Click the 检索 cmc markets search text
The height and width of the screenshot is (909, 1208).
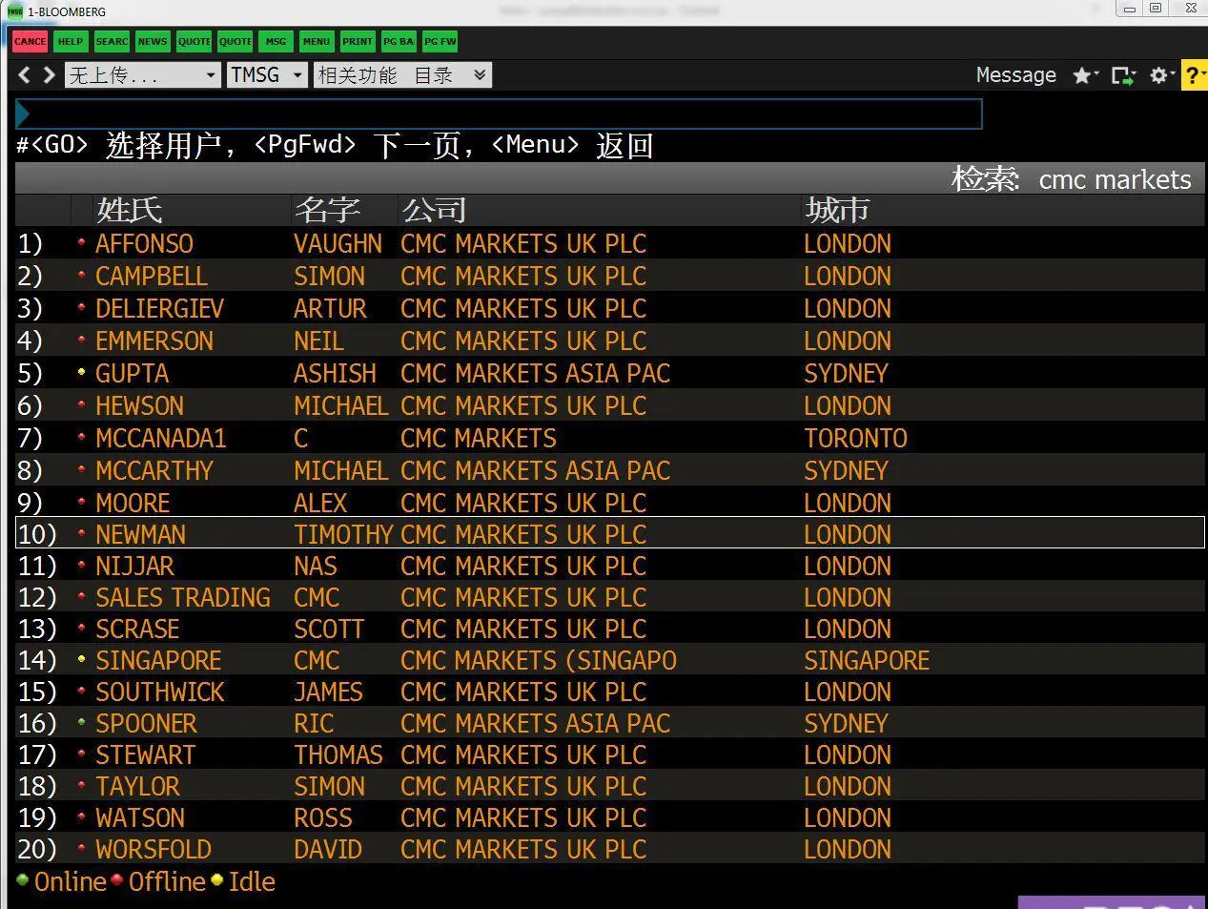tap(1072, 179)
